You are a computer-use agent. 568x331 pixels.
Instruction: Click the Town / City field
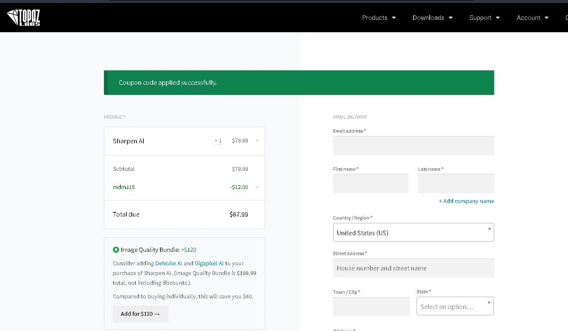[x=372, y=306]
